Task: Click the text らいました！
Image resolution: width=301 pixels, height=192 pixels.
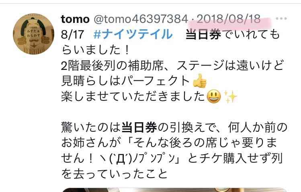Action: pyautogui.click(x=96, y=50)
